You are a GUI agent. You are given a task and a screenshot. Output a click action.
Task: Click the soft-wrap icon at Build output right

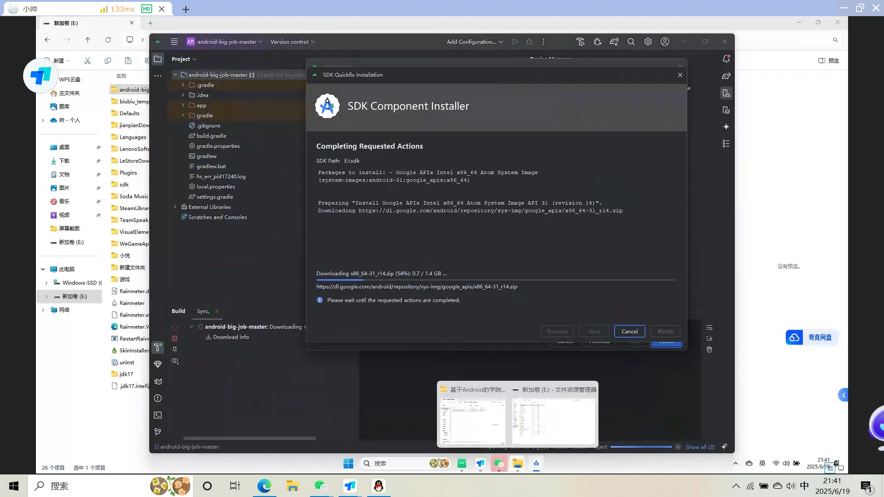[x=709, y=327]
